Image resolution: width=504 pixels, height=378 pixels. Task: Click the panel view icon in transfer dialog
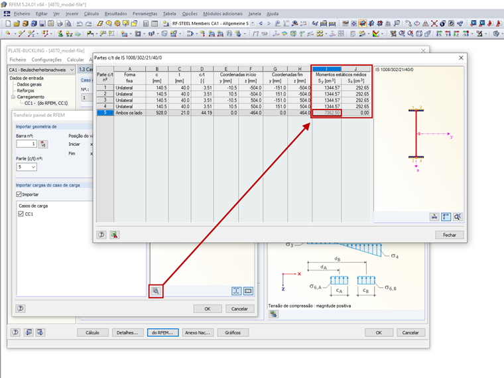(248, 291)
